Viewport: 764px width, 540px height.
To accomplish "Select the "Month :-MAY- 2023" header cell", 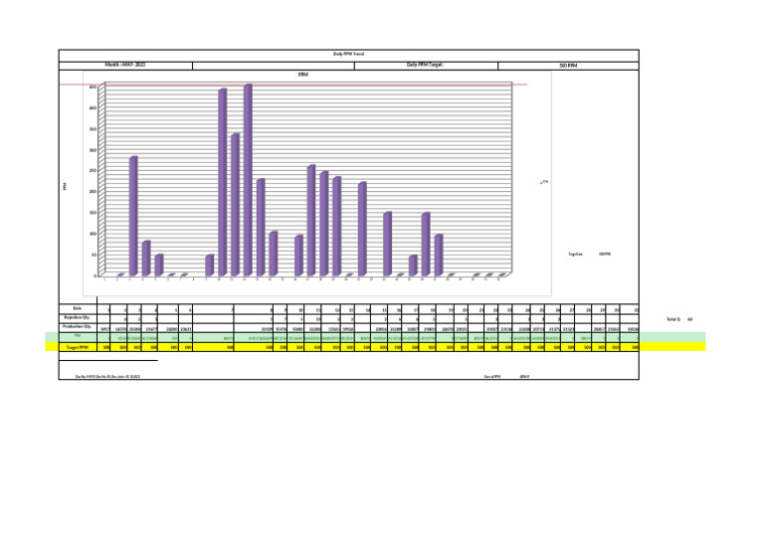I will click(125, 66).
